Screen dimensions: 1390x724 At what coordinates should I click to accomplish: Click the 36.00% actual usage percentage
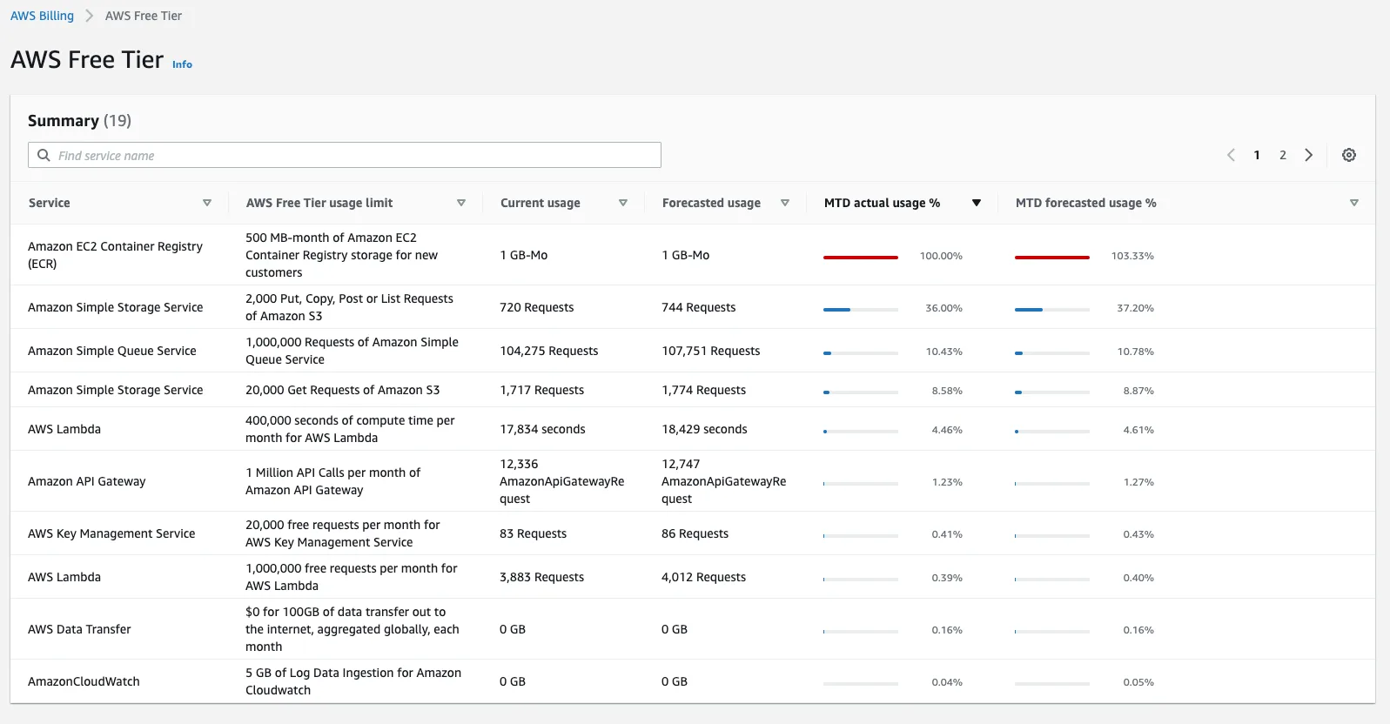point(944,308)
